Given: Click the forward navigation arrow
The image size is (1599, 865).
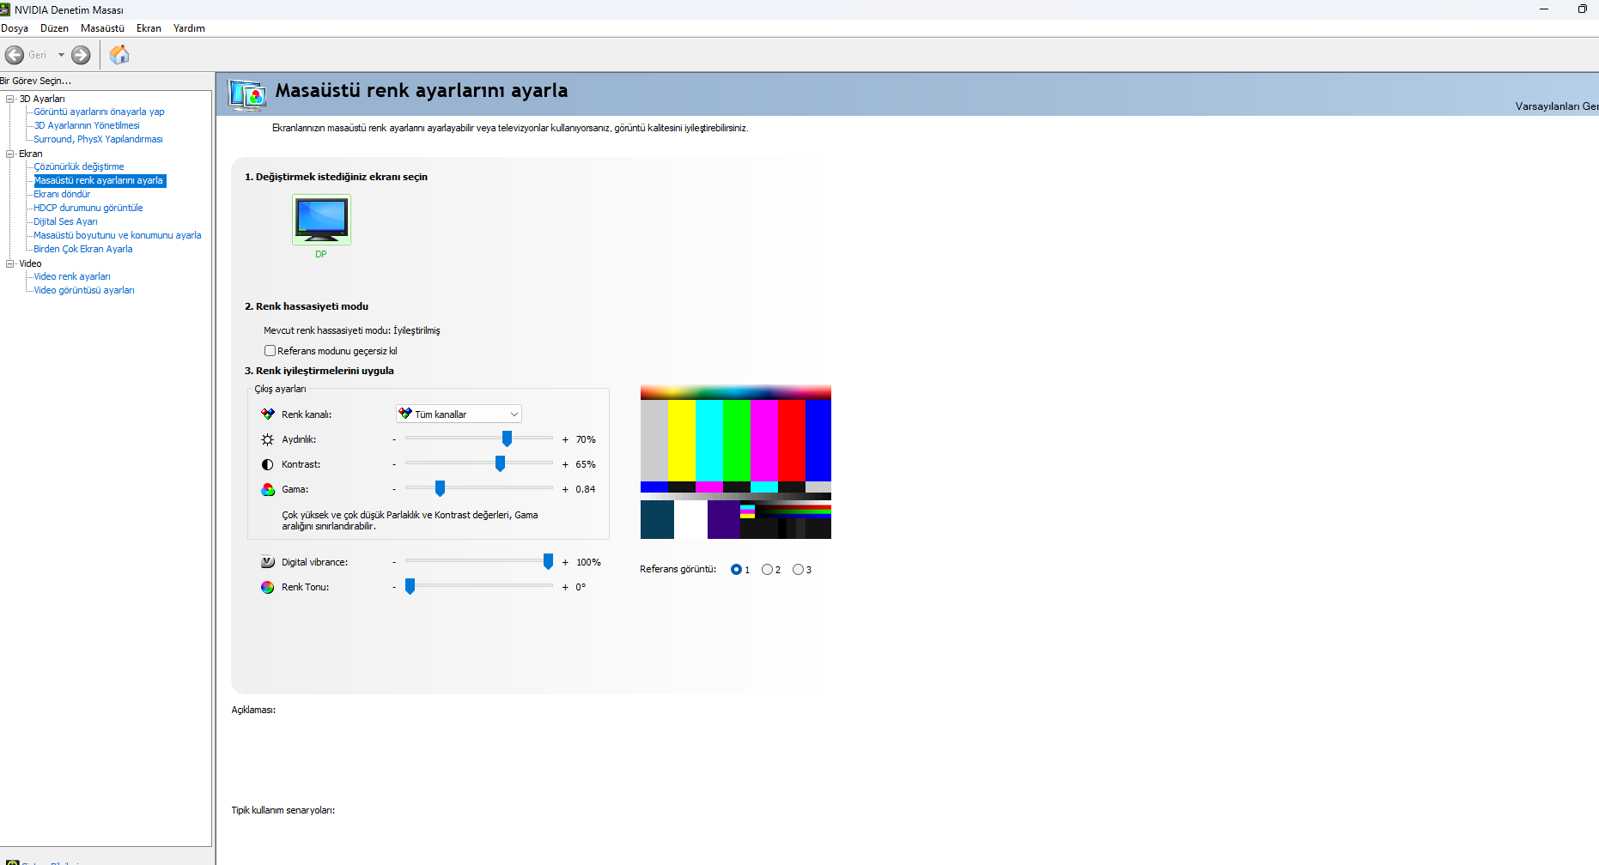Looking at the screenshot, I should pyautogui.click(x=81, y=55).
